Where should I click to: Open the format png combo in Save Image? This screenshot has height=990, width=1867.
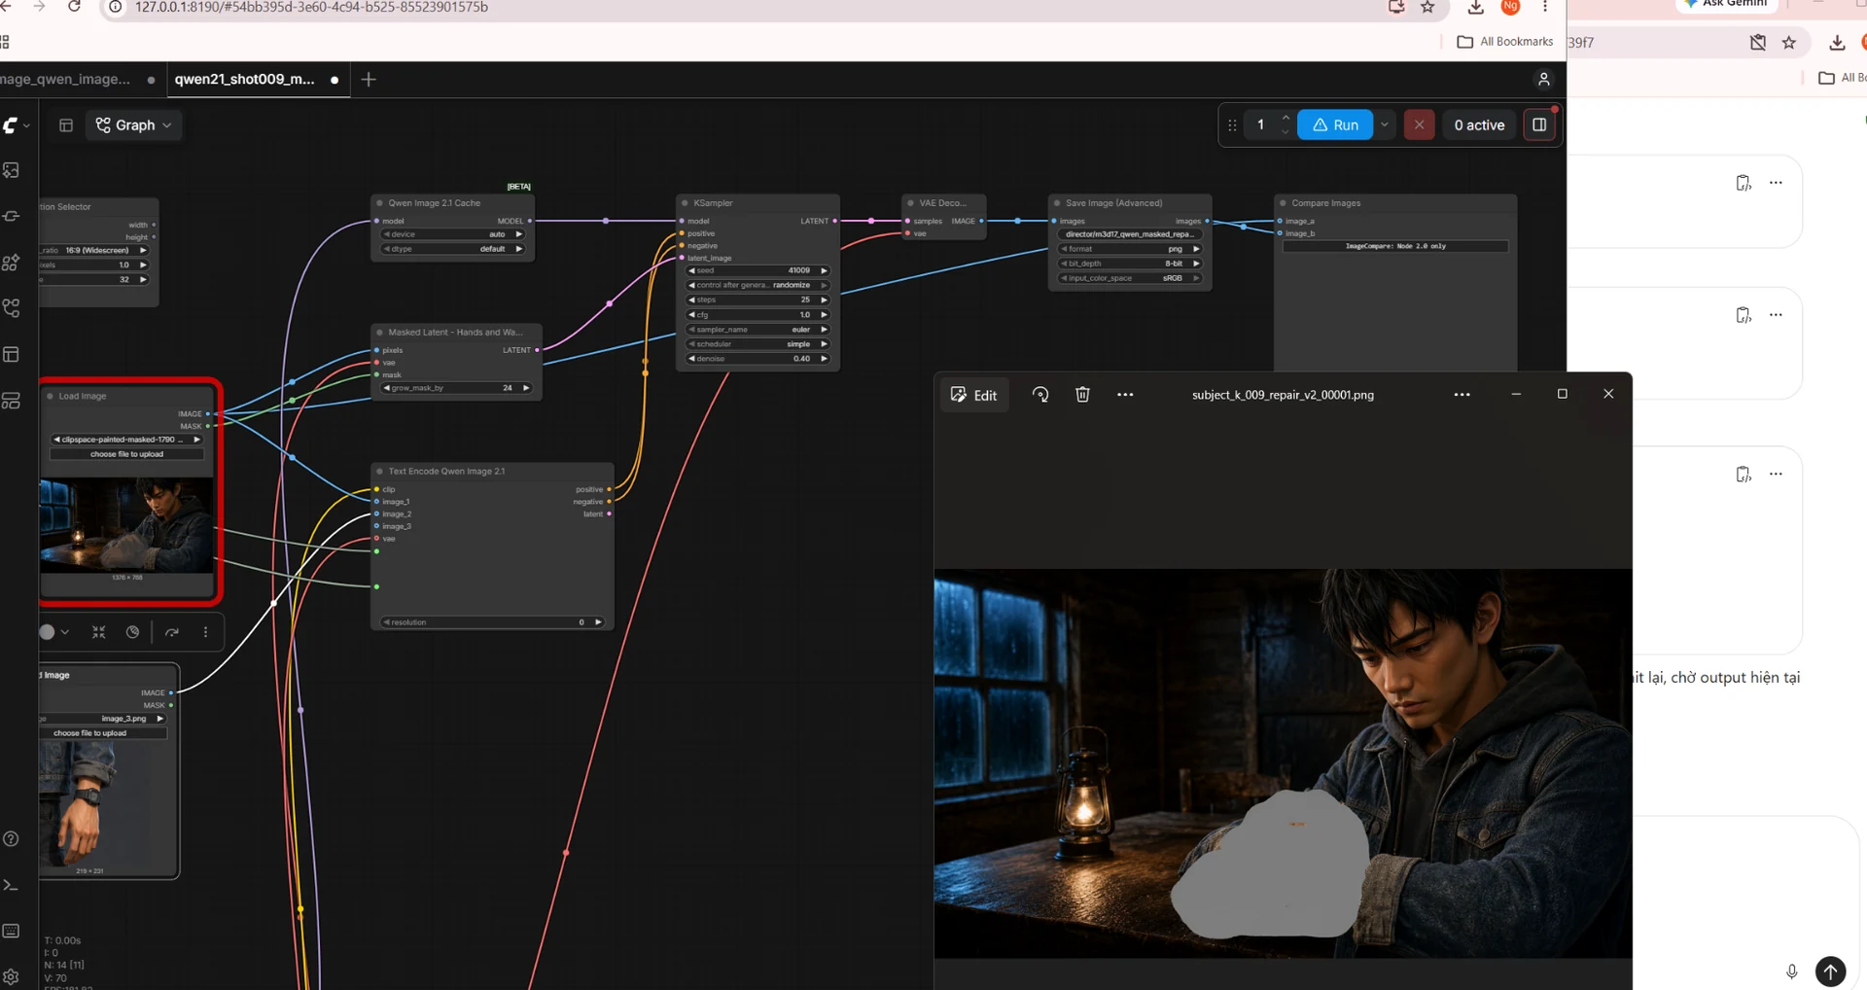pyautogui.click(x=1130, y=249)
